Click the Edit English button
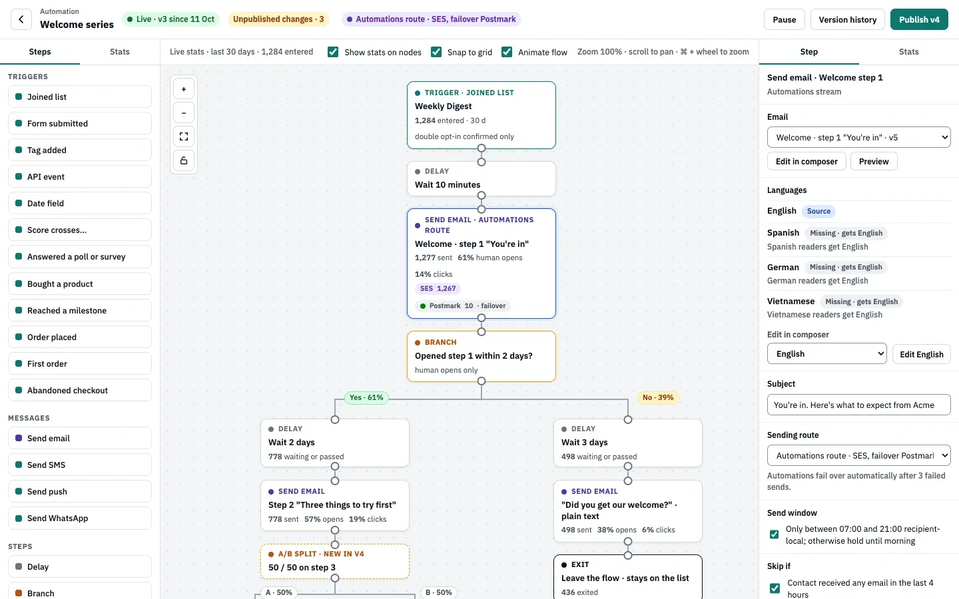959x599 pixels. [922, 354]
